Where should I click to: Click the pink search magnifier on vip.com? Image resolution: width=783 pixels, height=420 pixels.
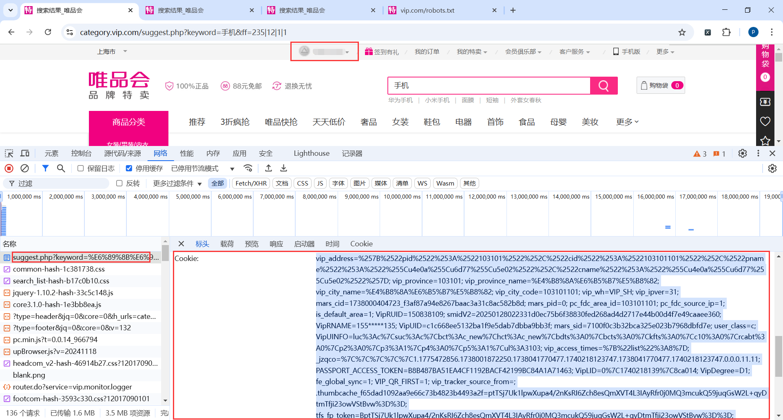click(x=604, y=86)
